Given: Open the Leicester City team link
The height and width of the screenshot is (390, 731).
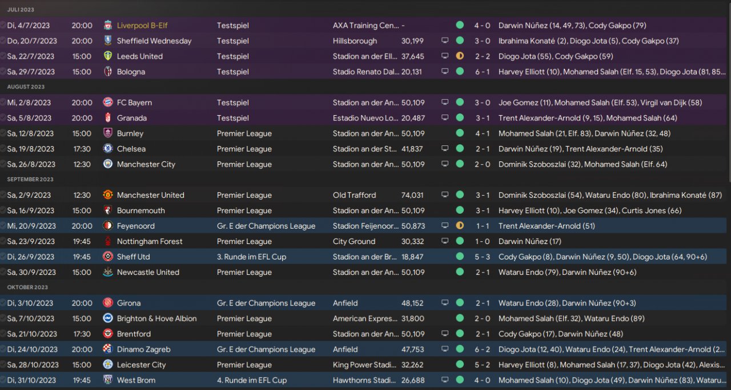Looking at the screenshot, I should click(x=142, y=364).
